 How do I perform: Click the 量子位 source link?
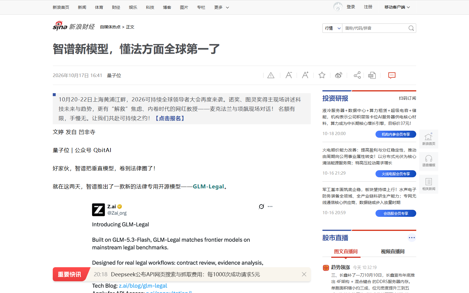pyautogui.click(x=114, y=75)
